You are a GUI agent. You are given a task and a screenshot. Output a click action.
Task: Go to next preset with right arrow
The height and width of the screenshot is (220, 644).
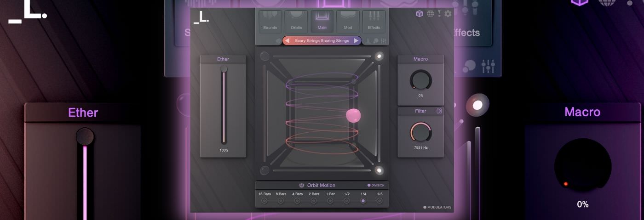(356, 41)
